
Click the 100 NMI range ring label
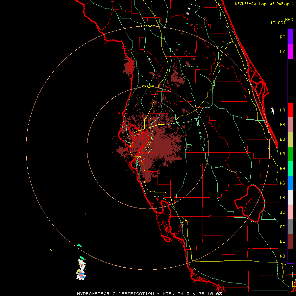point(148,26)
